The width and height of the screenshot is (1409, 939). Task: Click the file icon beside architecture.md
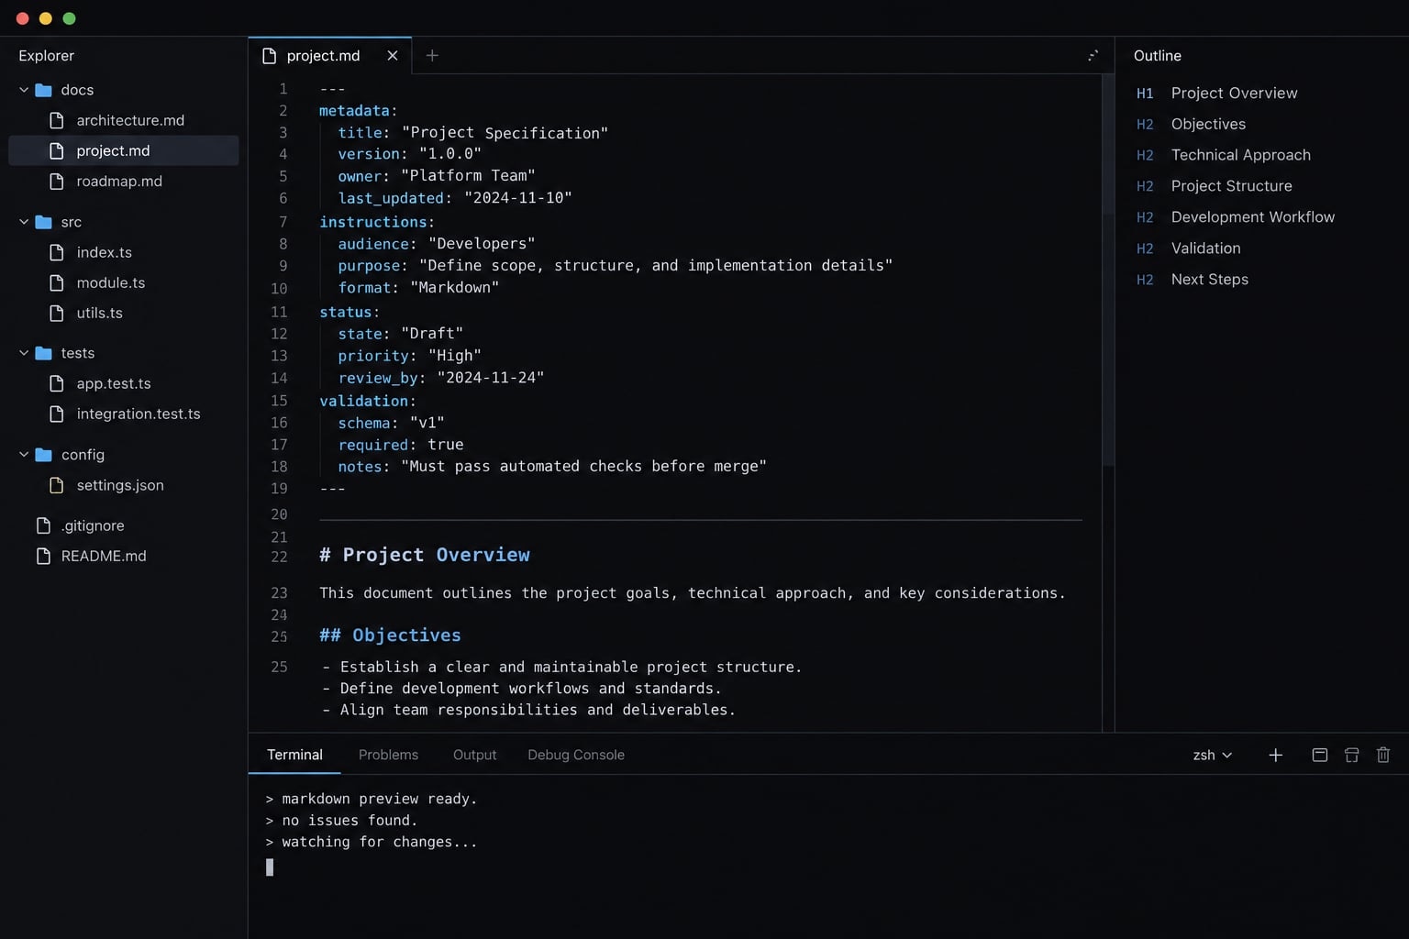[57, 120]
